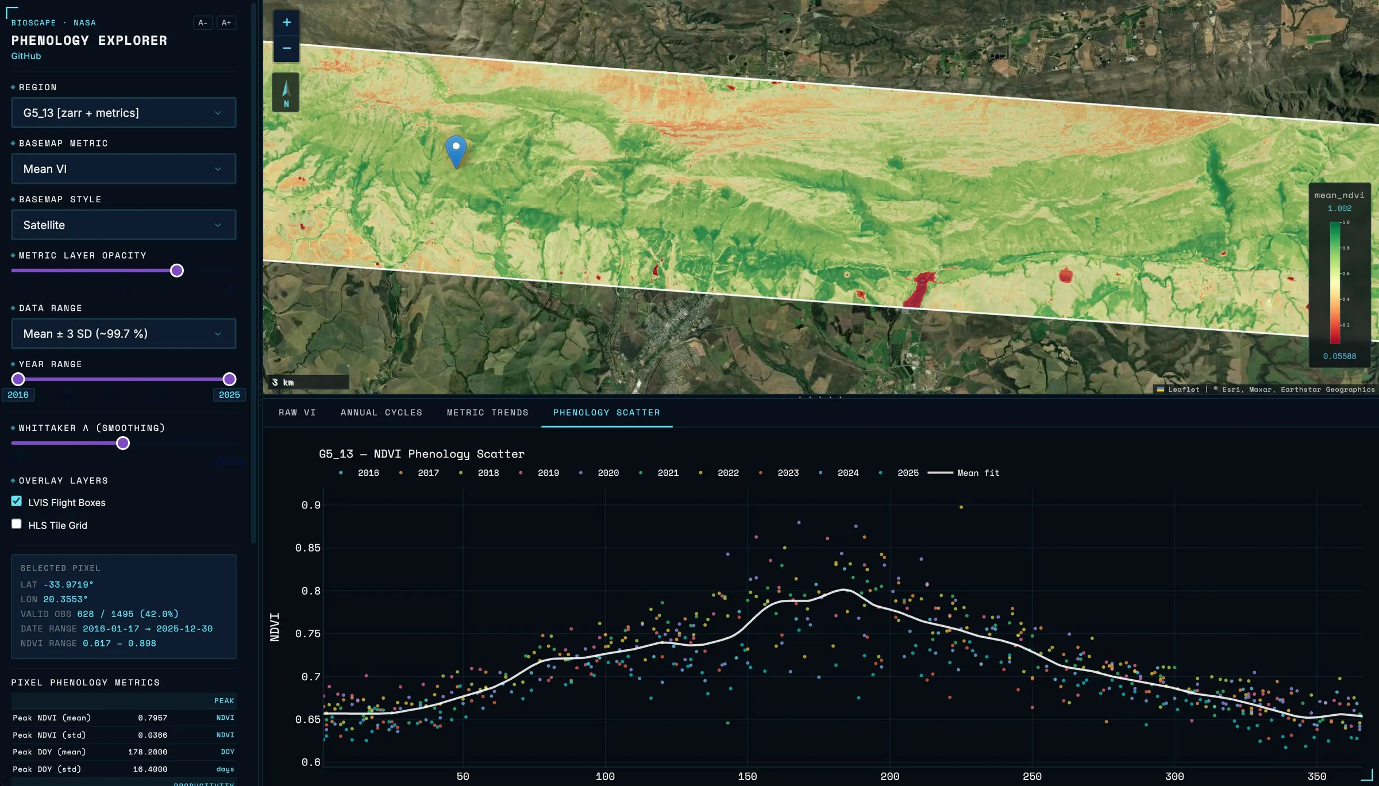Click the legend minimum value 0.05588
This screenshot has height=786, width=1379.
pyautogui.click(x=1339, y=356)
